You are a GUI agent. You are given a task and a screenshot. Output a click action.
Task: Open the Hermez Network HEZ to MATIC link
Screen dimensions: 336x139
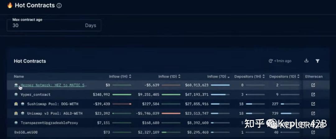(54, 85)
